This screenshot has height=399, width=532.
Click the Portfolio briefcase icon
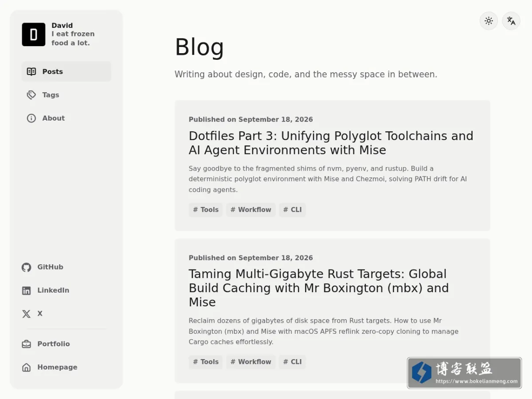[x=27, y=344]
